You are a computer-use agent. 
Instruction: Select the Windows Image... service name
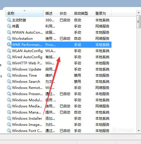[x=27, y=125]
